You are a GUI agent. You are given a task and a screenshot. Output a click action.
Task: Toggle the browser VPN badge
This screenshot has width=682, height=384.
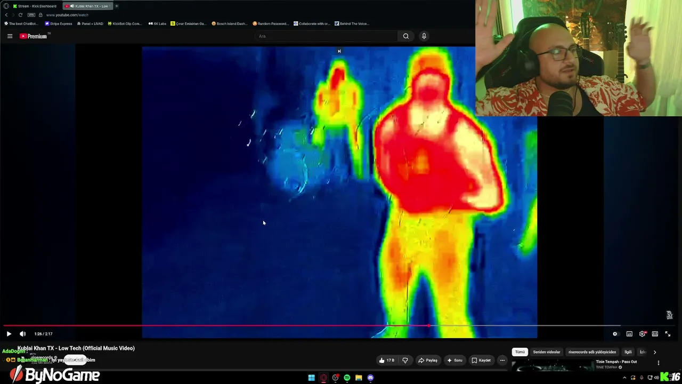[31, 15]
